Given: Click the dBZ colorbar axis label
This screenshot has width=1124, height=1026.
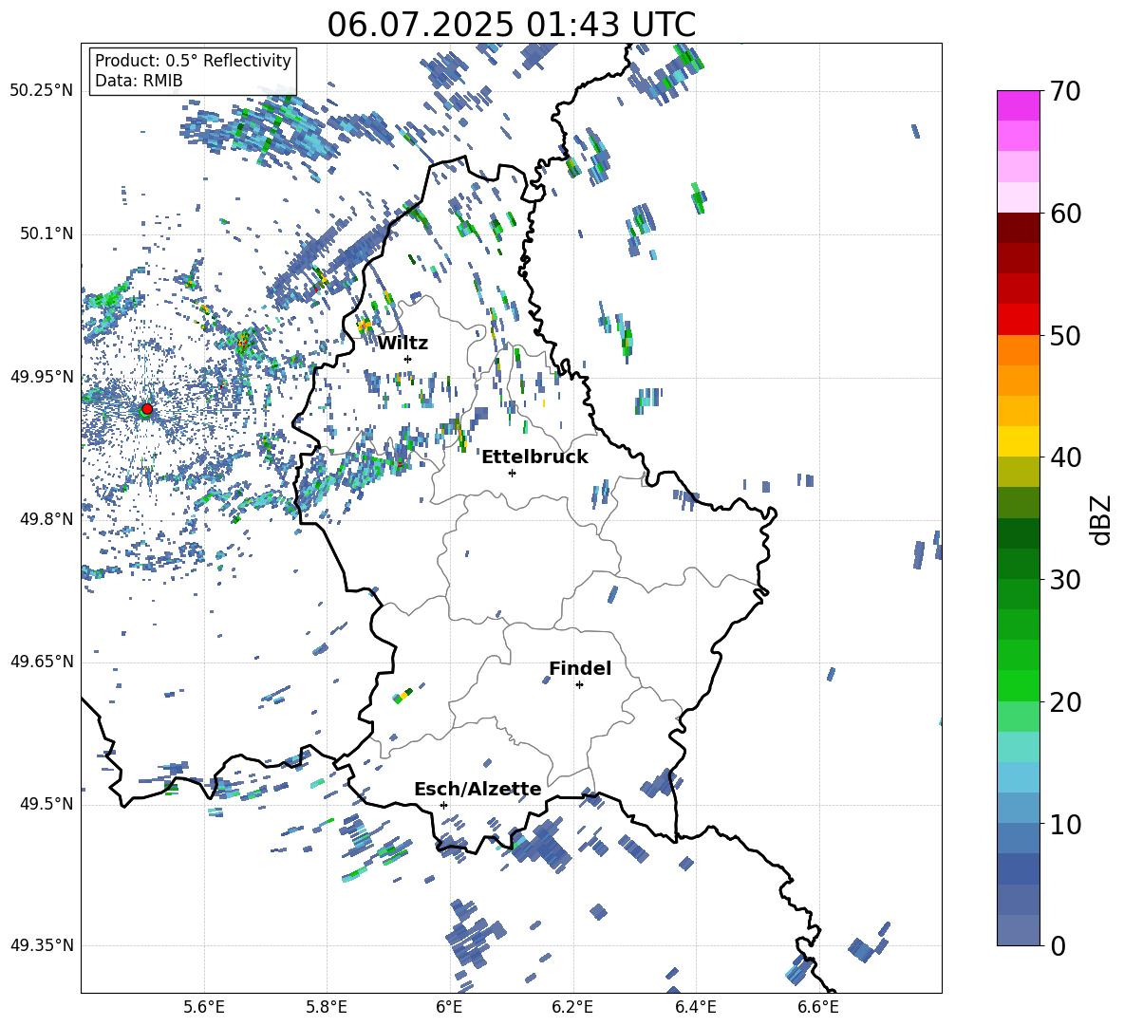Looking at the screenshot, I should [1100, 519].
